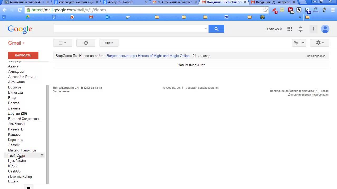This screenshot has height=189, width=337.
Task: Open the Gmail bookmark in the bookmarks bar
Action: tap(91, 17)
